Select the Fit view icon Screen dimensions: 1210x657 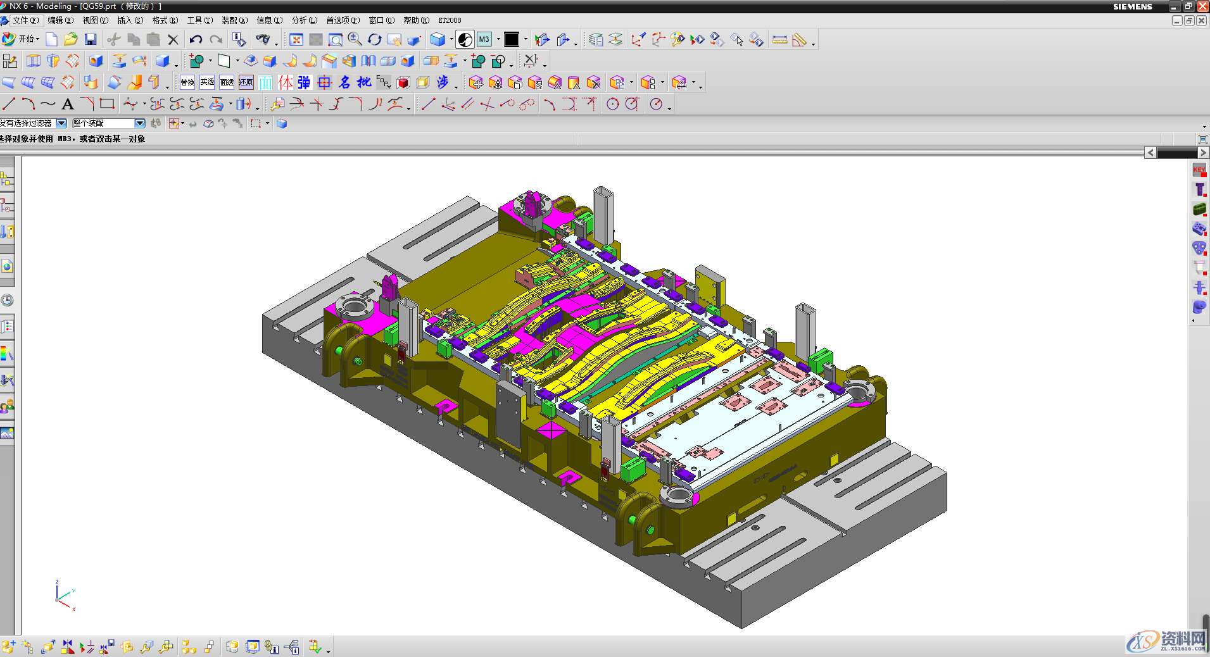click(x=296, y=40)
